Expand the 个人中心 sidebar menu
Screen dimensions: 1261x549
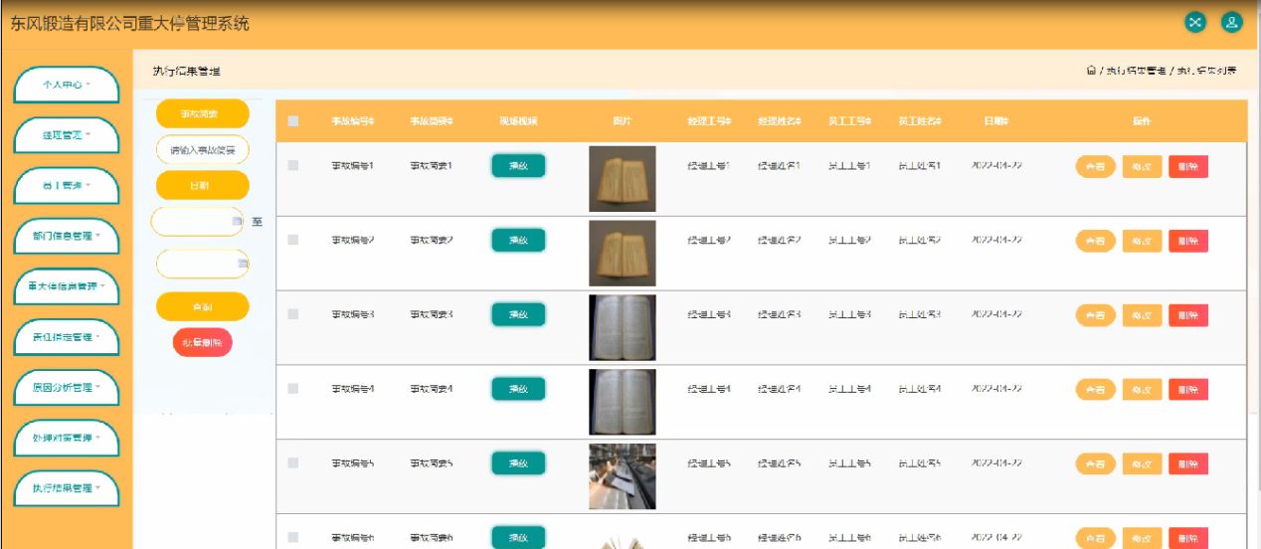(x=67, y=86)
